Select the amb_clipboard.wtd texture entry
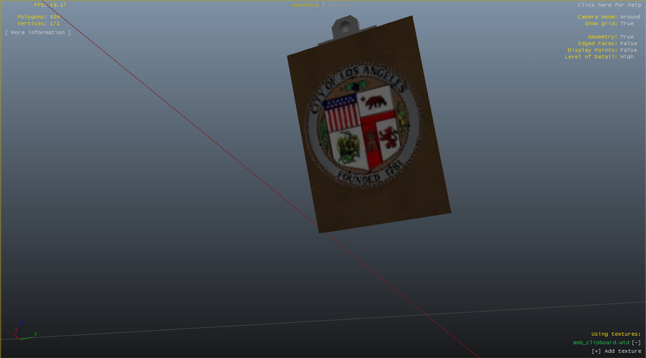The height and width of the screenshot is (358, 646). (x=601, y=343)
